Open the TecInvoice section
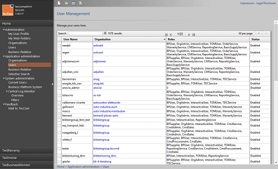The image size is (278, 169). [9, 158]
